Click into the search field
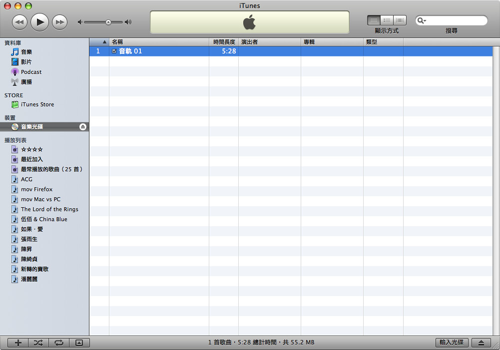500x350 pixels. pos(456,20)
